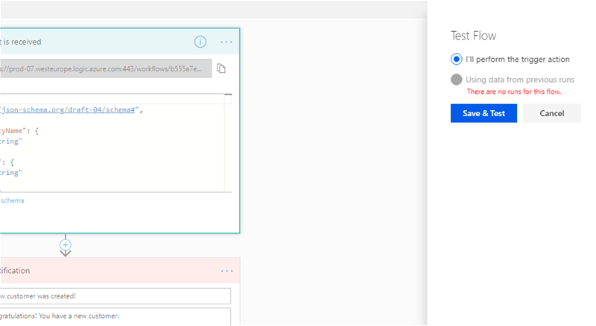Copy the HTTP POST URL
Screen dimensions: 596x326
point(221,68)
